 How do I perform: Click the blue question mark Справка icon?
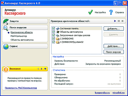[111, 12]
